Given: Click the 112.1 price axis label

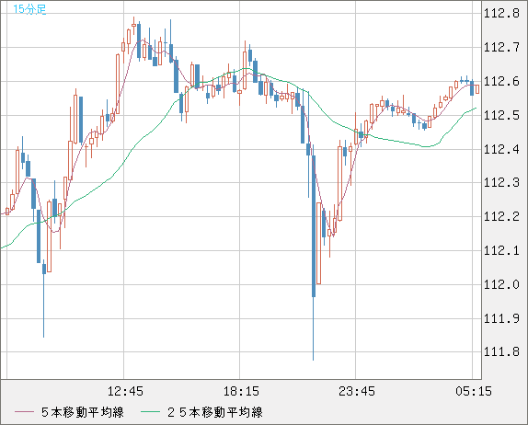Looking at the screenshot, I should (x=501, y=250).
